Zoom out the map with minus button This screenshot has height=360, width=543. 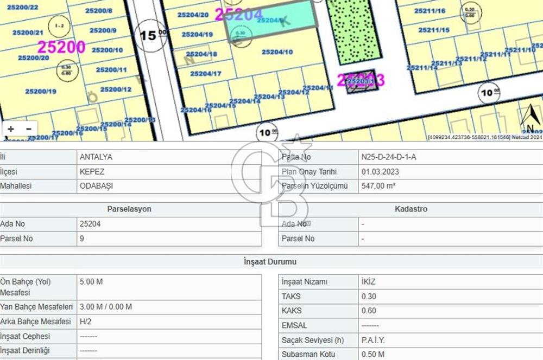[29, 129]
